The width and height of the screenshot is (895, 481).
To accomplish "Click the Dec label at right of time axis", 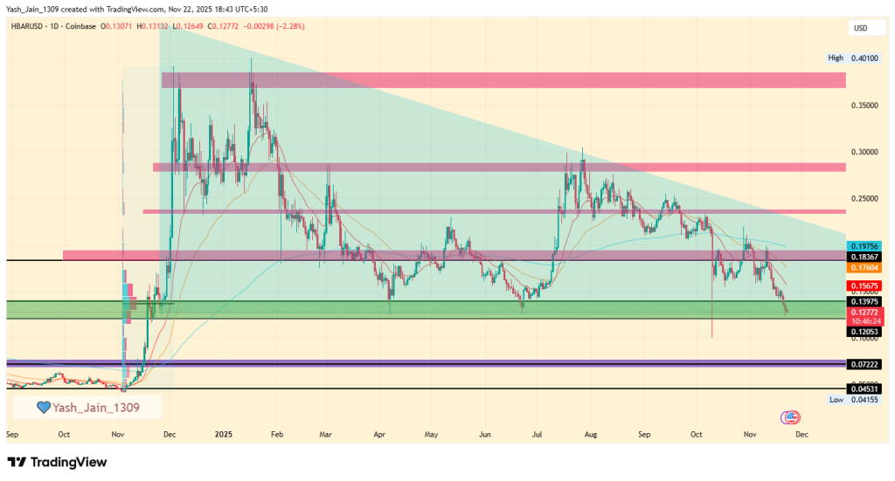I will (801, 433).
